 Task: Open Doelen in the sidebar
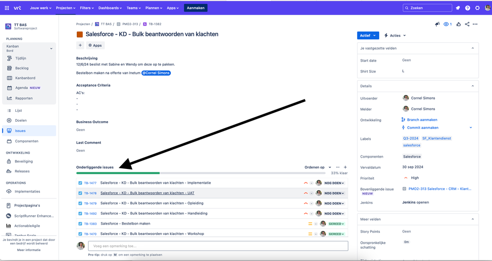[21, 121]
